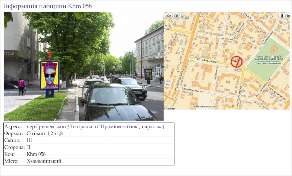Click the Код value Khm 058 in table
292x176 pixels.
[x=36, y=154]
